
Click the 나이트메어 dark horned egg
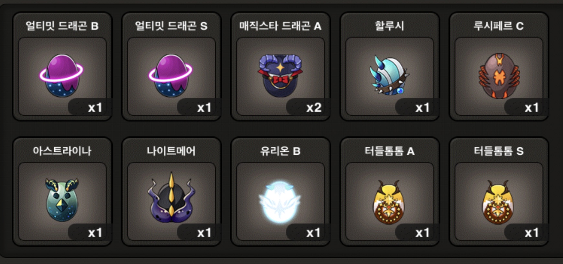click(x=171, y=197)
